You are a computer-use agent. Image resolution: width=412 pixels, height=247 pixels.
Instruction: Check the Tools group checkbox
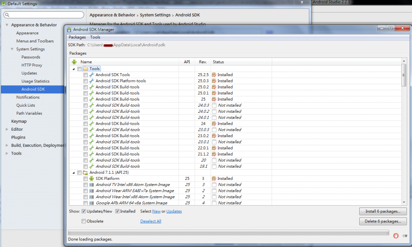(x=79, y=69)
